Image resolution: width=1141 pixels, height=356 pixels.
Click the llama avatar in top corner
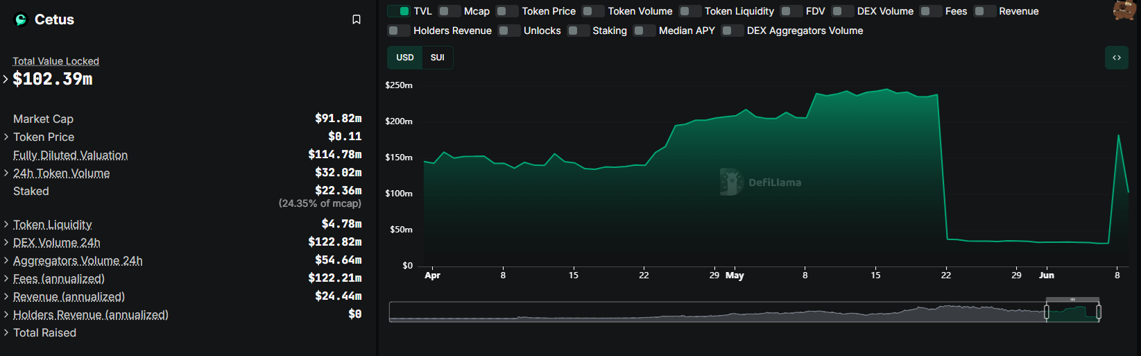click(1124, 10)
